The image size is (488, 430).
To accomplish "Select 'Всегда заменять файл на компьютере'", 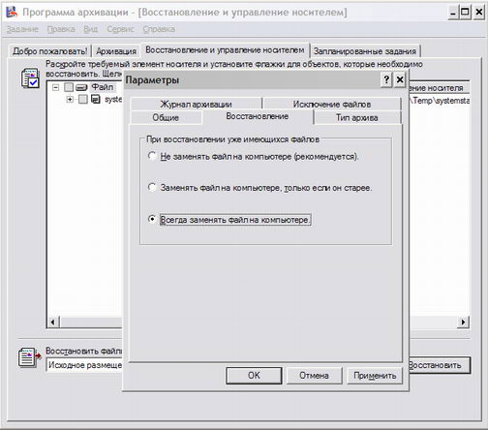I will (x=152, y=219).
